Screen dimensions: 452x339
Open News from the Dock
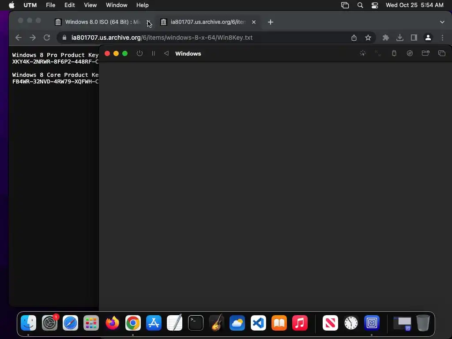coord(330,323)
